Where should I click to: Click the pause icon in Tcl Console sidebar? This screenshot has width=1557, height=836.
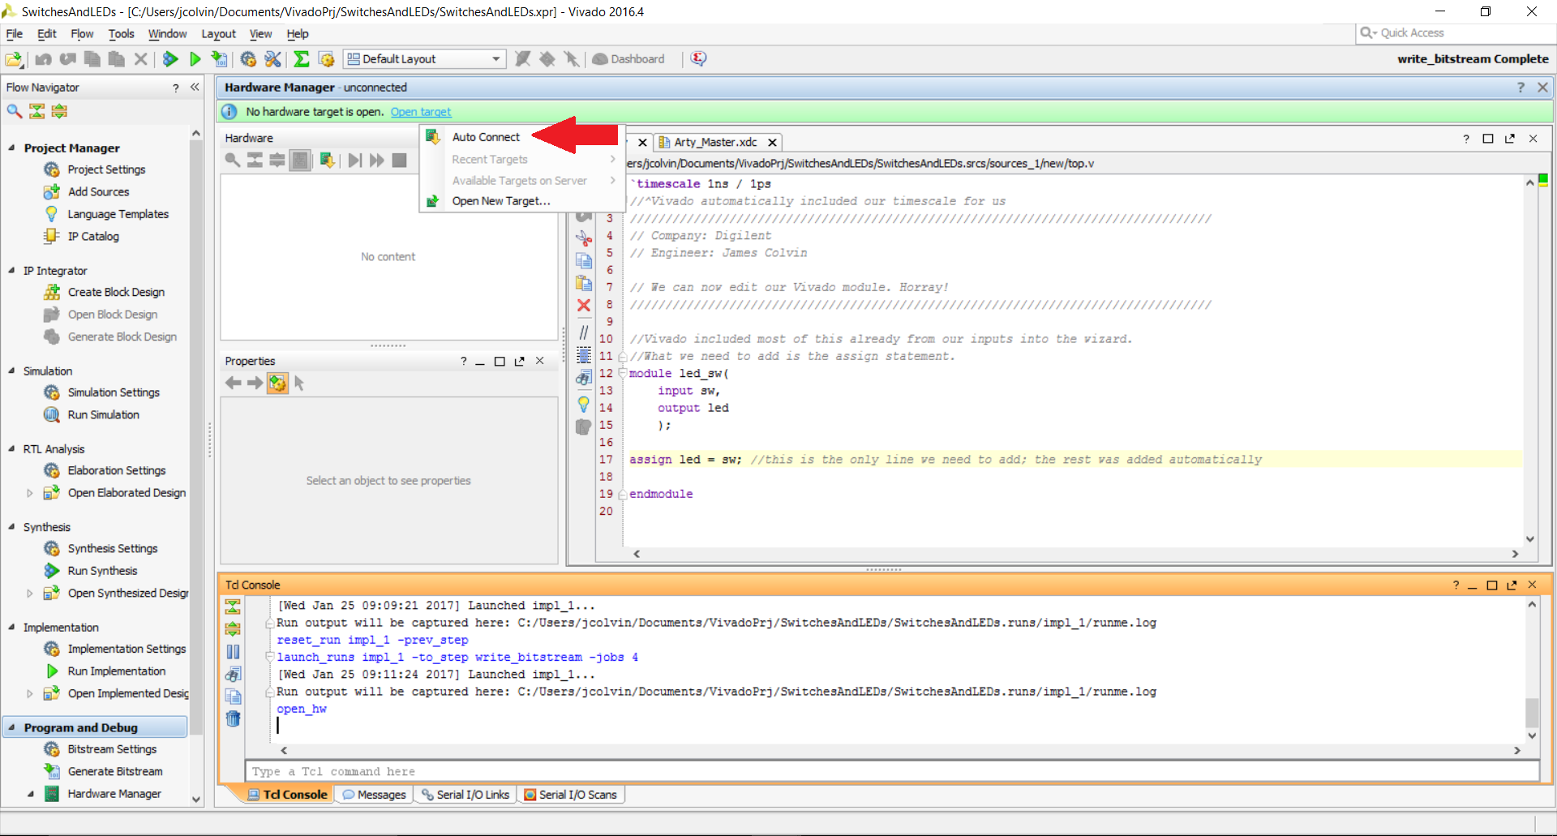point(233,651)
